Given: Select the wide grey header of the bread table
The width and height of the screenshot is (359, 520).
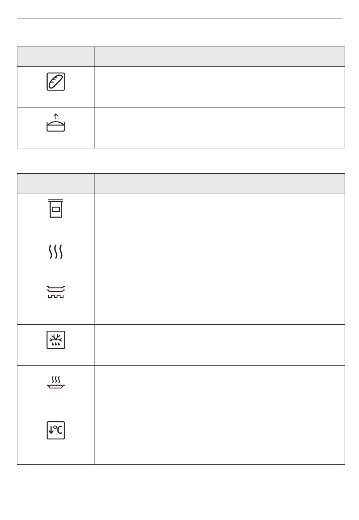Looking at the screenshot, I should (220, 57).
